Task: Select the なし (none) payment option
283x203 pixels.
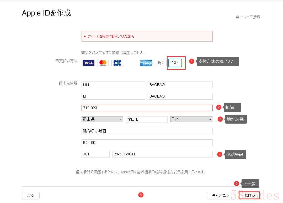Action: pyautogui.click(x=175, y=63)
